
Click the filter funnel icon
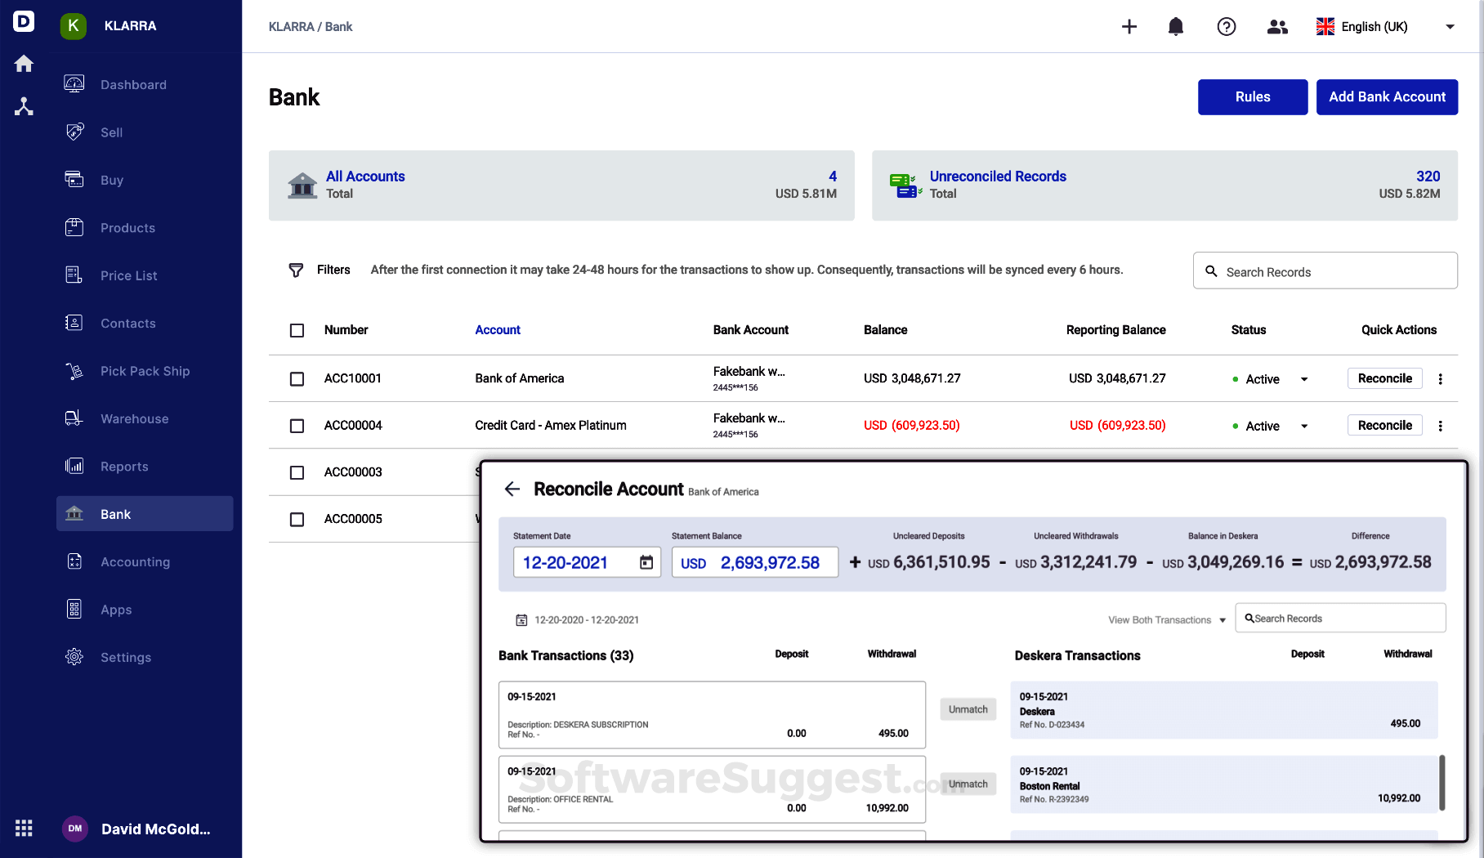pyautogui.click(x=296, y=270)
